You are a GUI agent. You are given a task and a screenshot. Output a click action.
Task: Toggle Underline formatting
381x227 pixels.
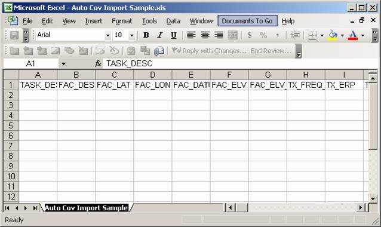[x=174, y=35]
